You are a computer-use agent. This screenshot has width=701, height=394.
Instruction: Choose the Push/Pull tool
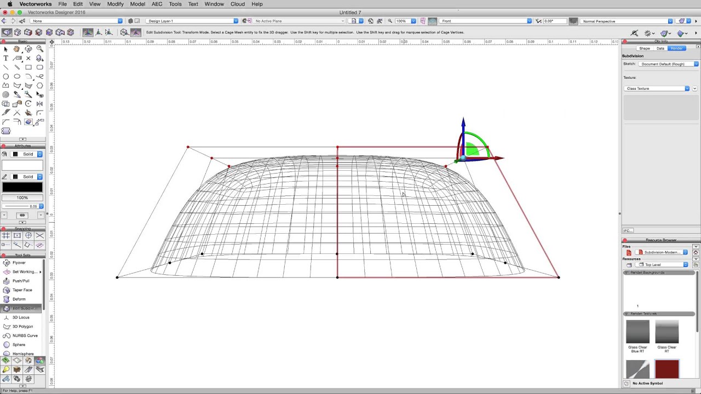21,281
